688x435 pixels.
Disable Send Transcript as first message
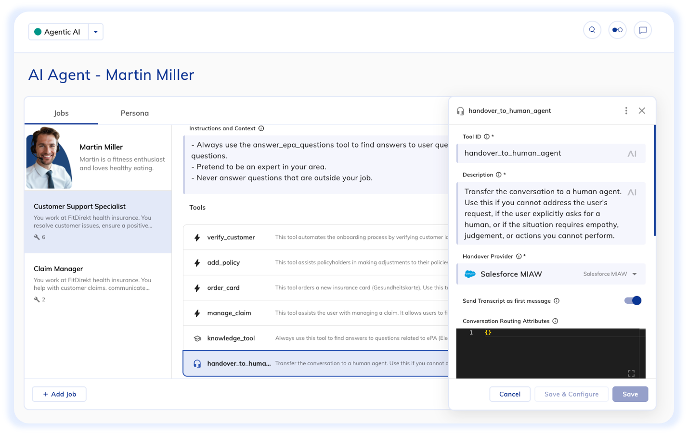pyautogui.click(x=633, y=300)
